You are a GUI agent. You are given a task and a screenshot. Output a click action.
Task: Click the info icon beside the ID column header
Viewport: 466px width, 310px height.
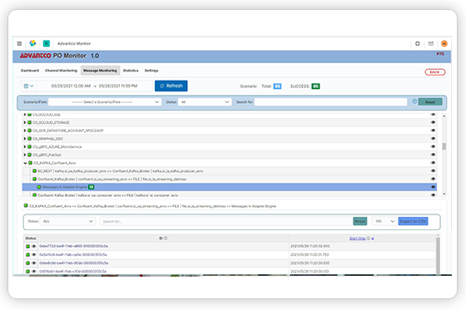(166, 239)
